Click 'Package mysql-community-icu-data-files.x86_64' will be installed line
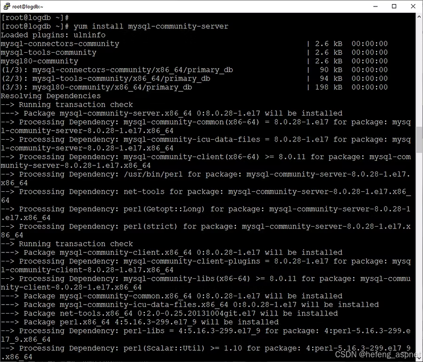Image resolution: width=423 pixels, height=362 pixels. tap(190, 305)
